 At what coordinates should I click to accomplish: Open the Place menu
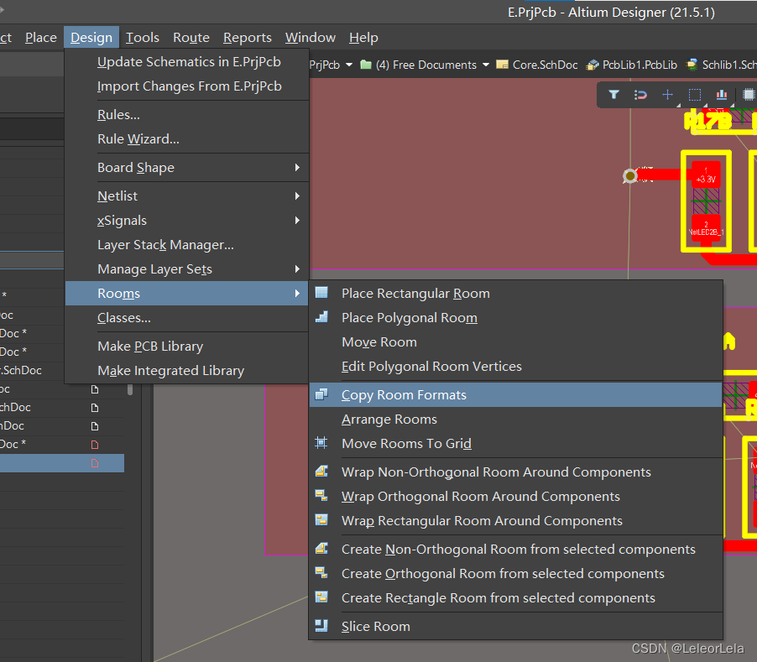(41, 38)
